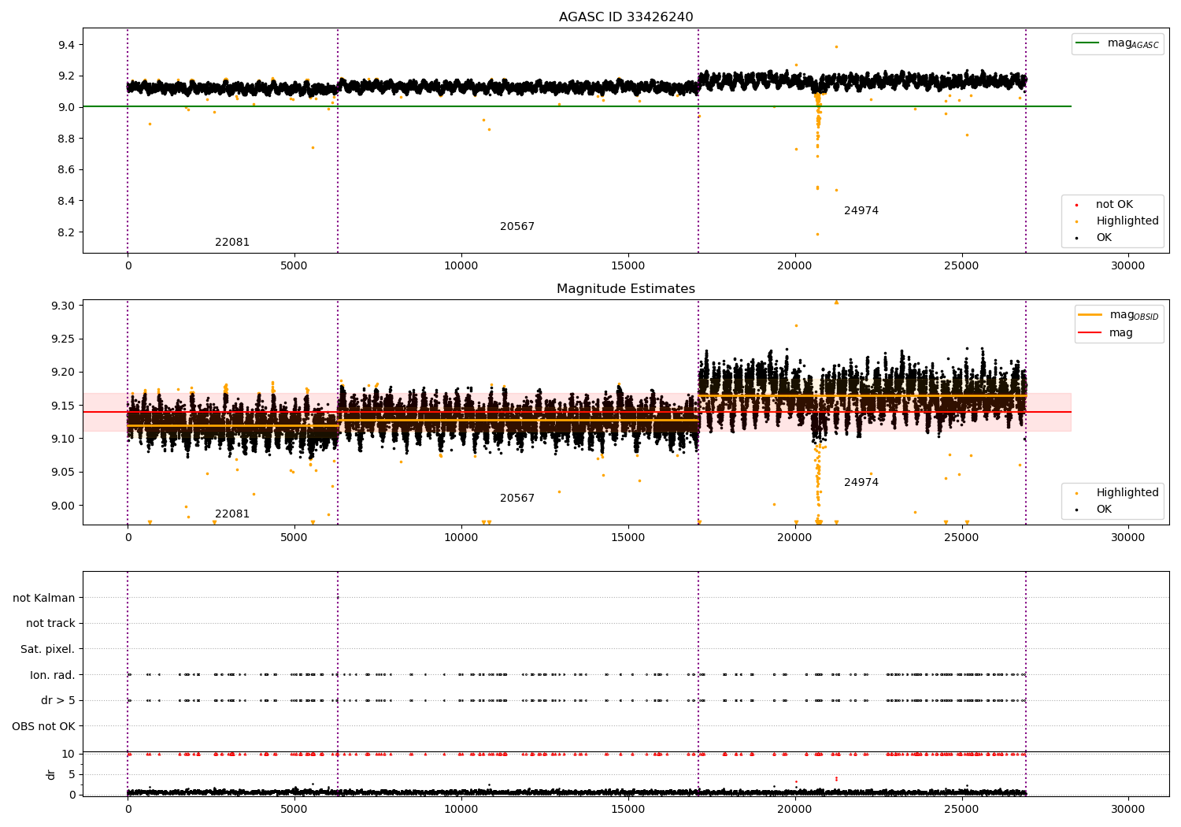Click the 10 tick on the dr axis

coord(68,755)
